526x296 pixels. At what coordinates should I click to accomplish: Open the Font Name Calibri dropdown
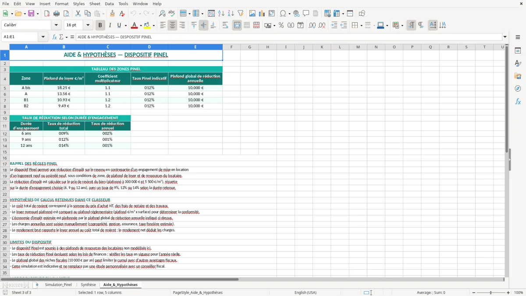55,25
